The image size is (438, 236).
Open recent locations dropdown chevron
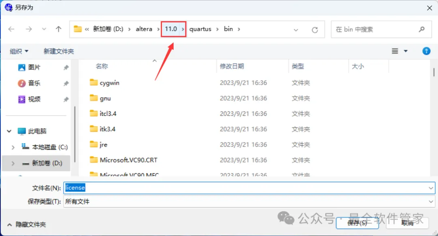[44, 29]
